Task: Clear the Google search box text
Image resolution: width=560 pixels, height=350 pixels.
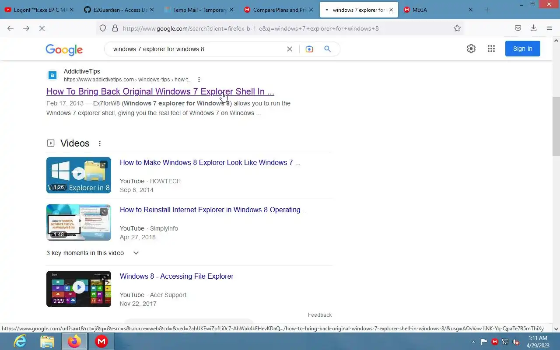Action: click(x=290, y=49)
